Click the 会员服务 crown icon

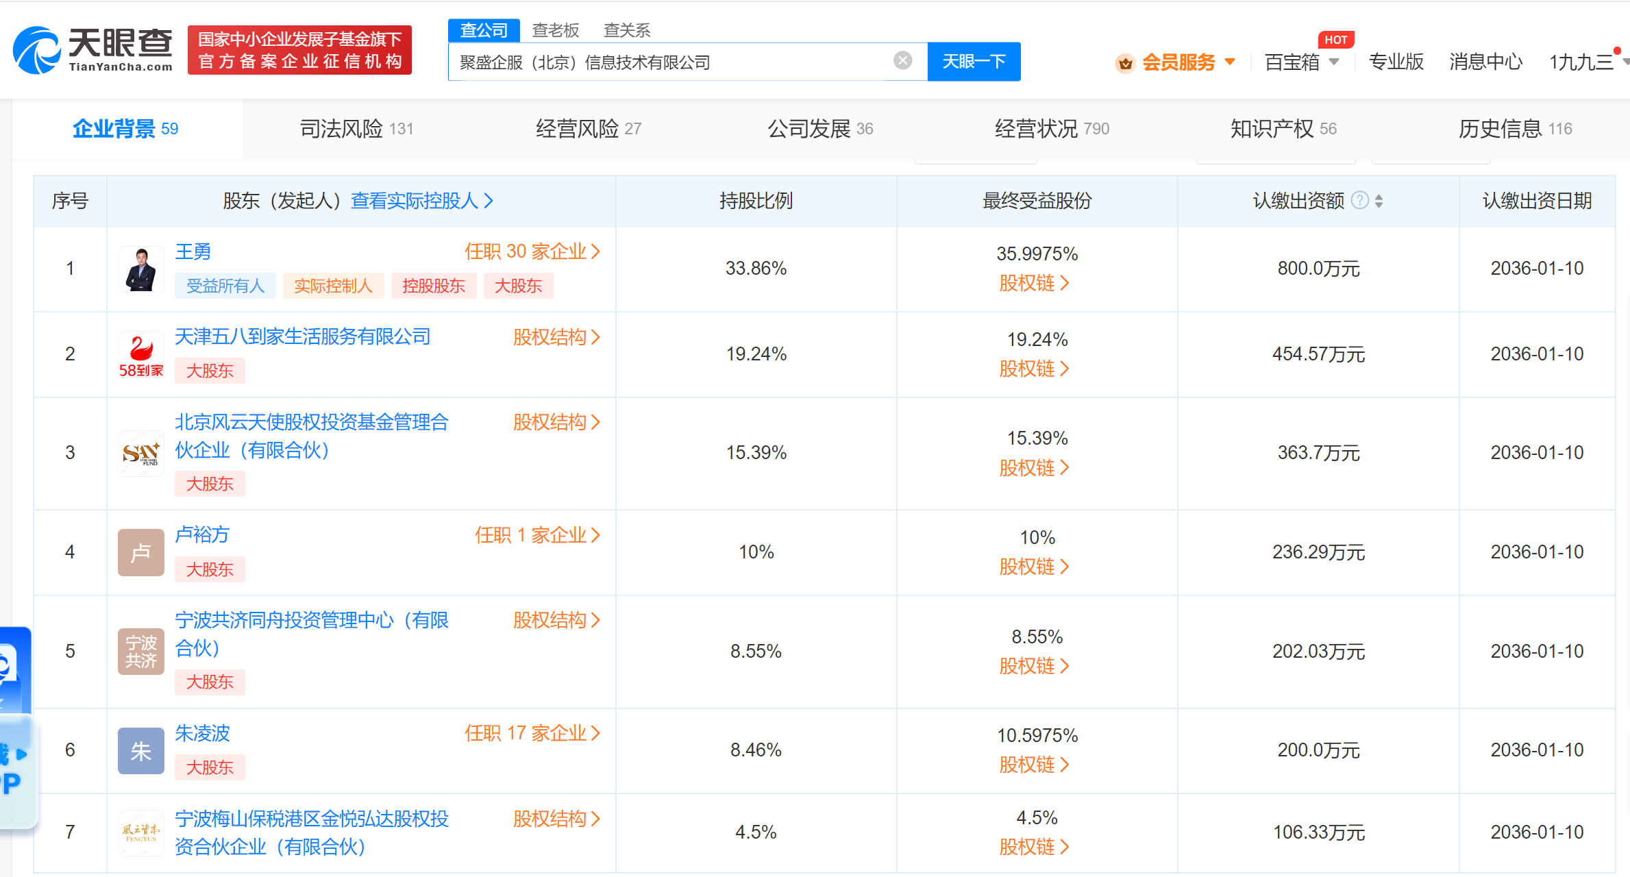[x=1125, y=64]
